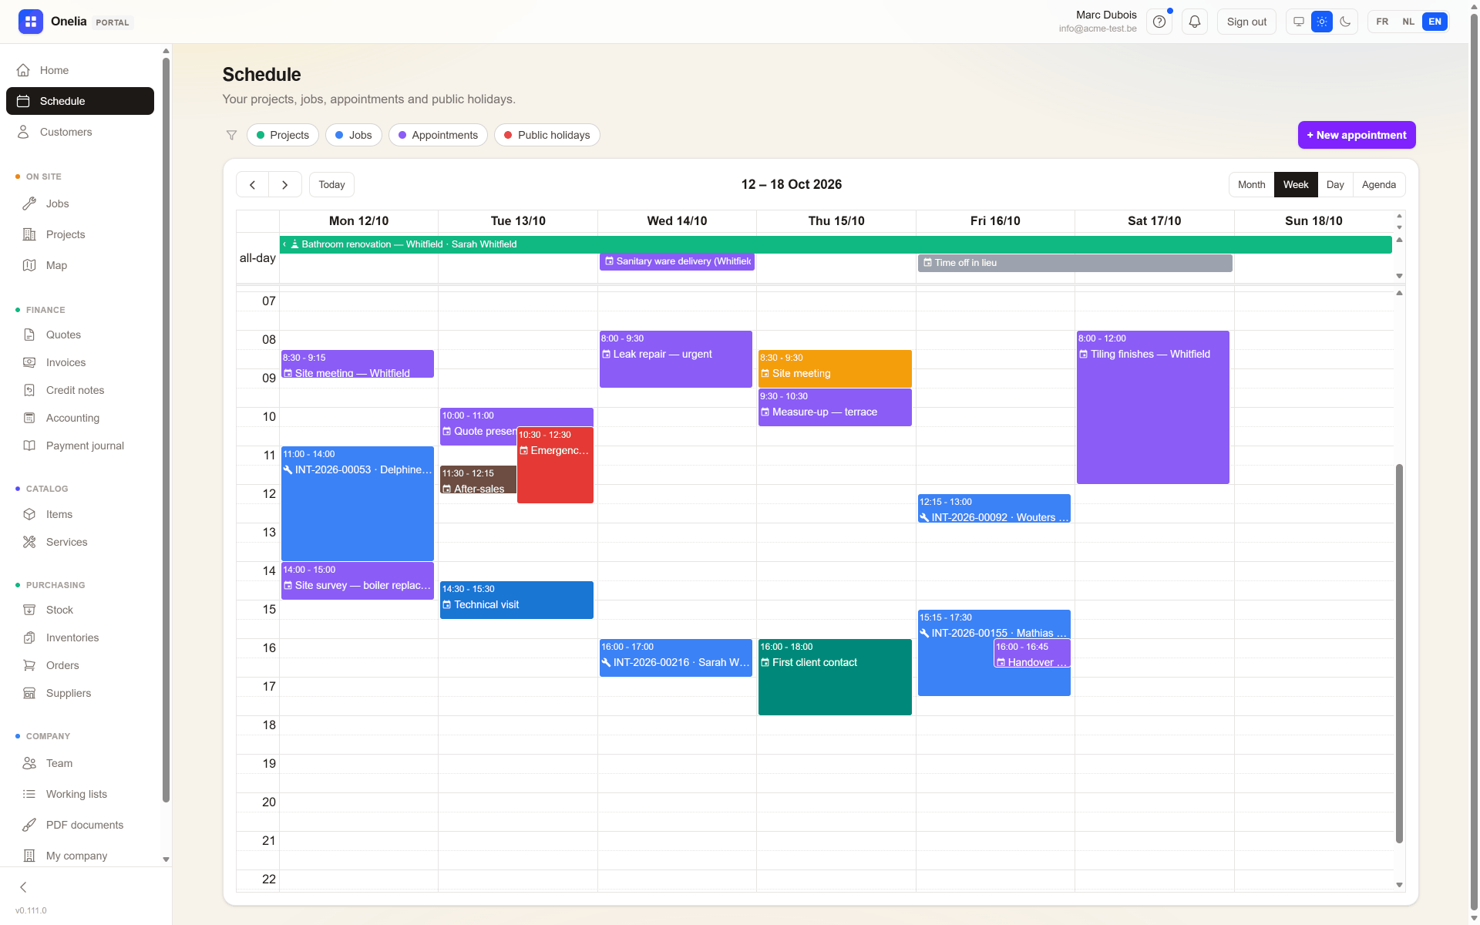Expand the Bathroom renovation event's left chevron
The height and width of the screenshot is (925, 1480).
[x=284, y=244]
